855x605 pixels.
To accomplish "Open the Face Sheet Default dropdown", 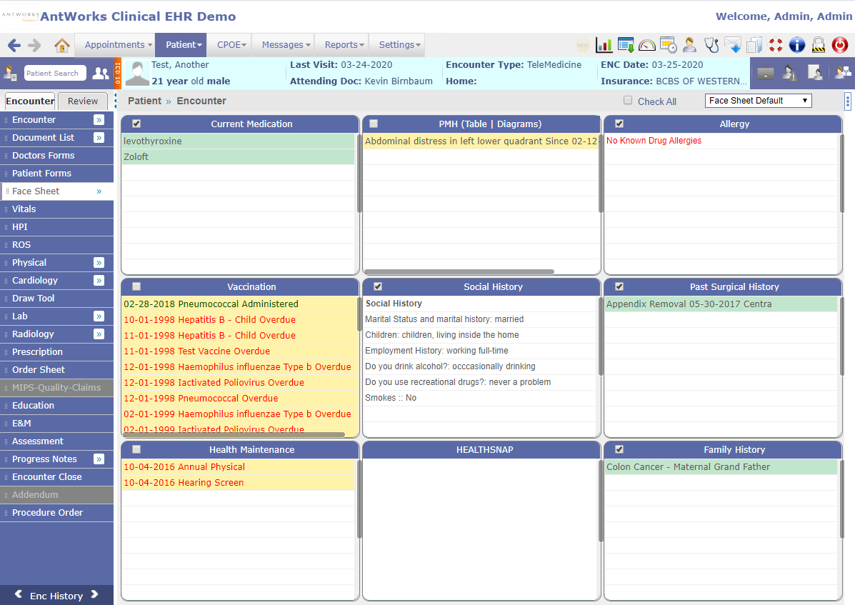I will (x=758, y=101).
